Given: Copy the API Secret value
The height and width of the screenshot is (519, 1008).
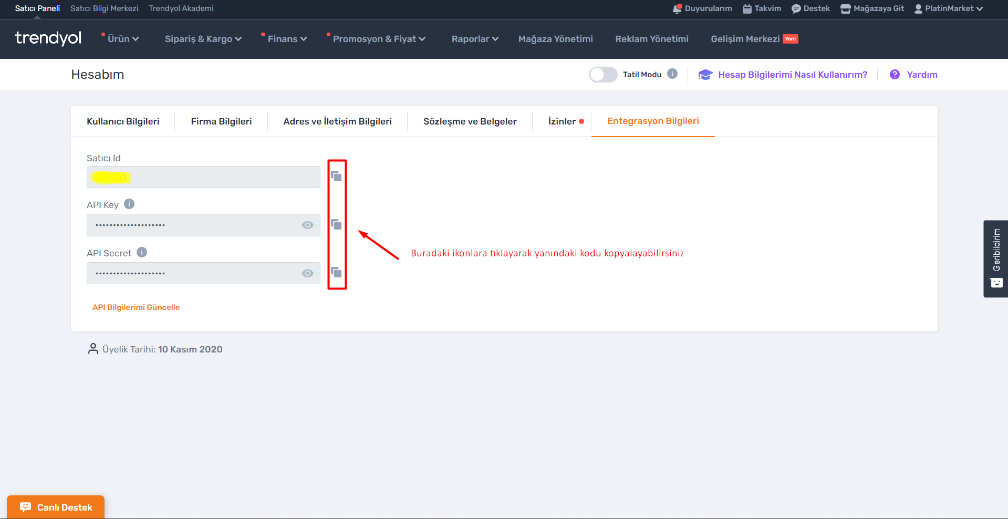Looking at the screenshot, I should (336, 272).
